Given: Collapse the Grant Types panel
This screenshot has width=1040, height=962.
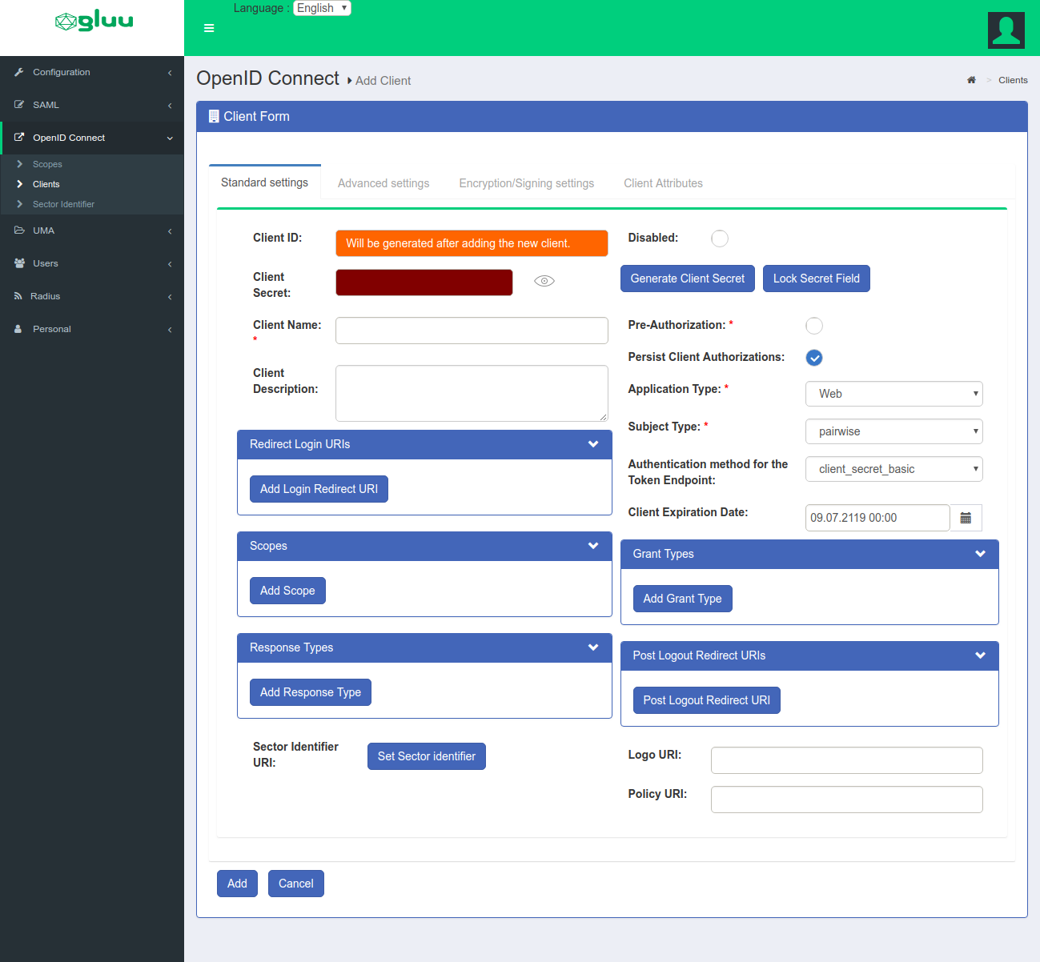Looking at the screenshot, I should (980, 553).
